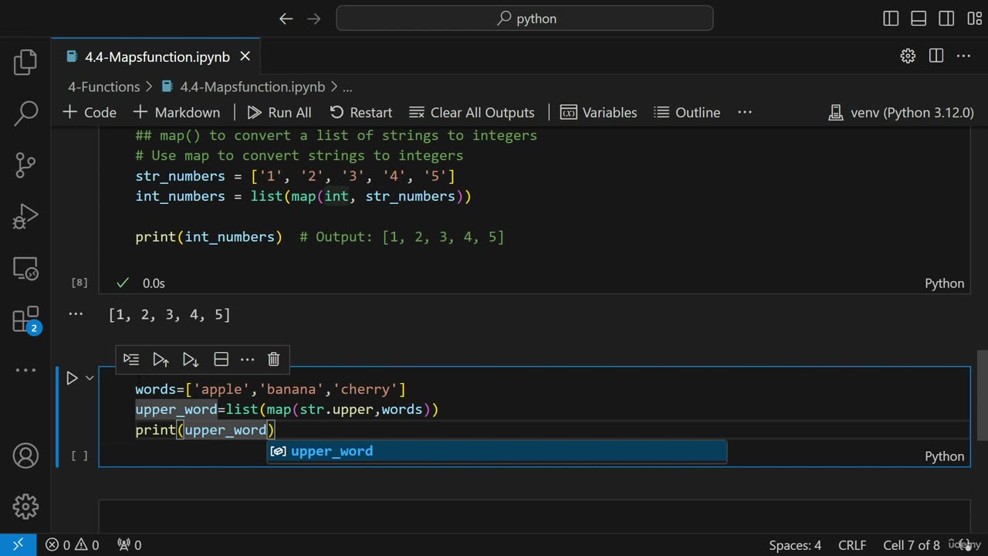Accept the upper_word autocomplete suggestion
Image resolution: width=988 pixels, height=556 pixels.
click(x=496, y=451)
